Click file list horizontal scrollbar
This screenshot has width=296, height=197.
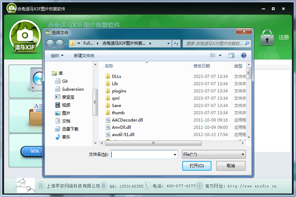[x=153, y=143]
